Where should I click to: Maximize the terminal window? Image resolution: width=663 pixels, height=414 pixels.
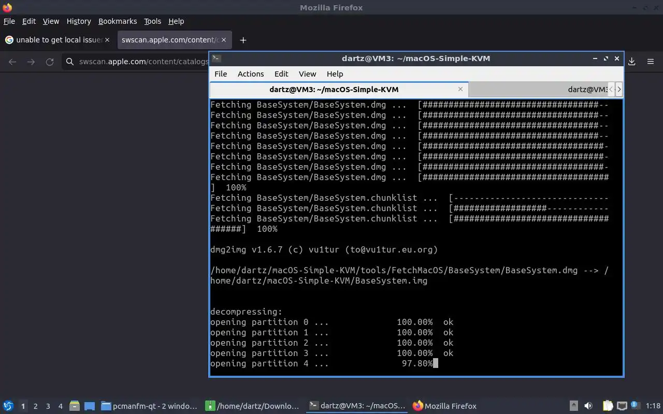606,58
